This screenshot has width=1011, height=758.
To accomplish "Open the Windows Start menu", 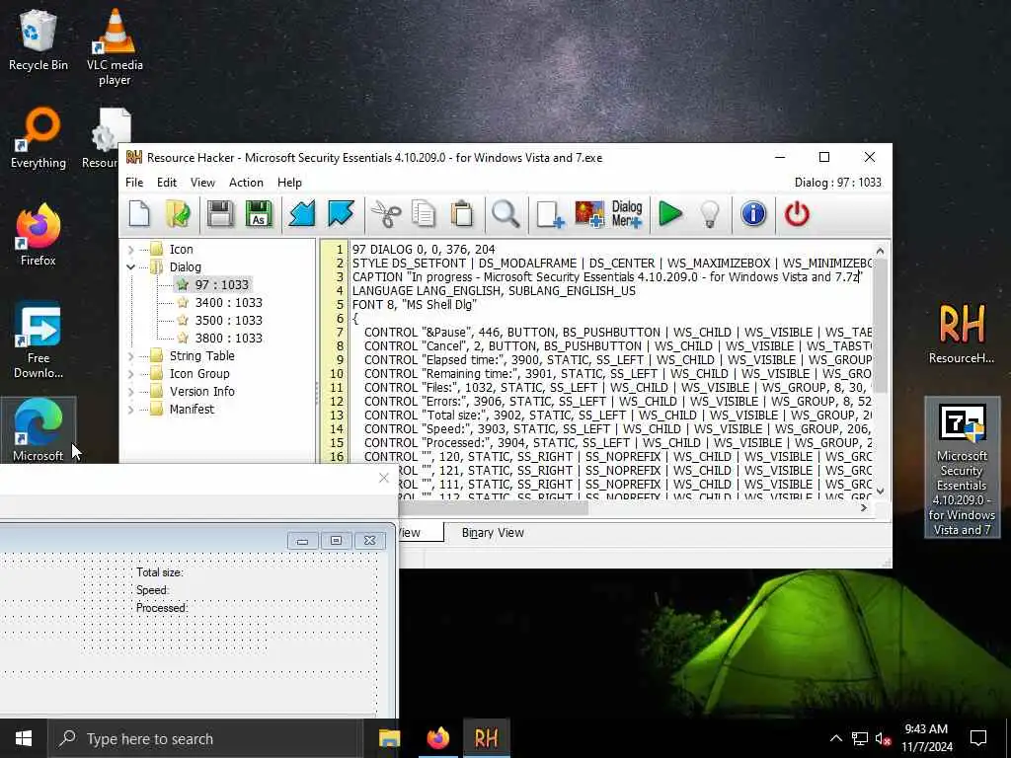I will [24, 738].
